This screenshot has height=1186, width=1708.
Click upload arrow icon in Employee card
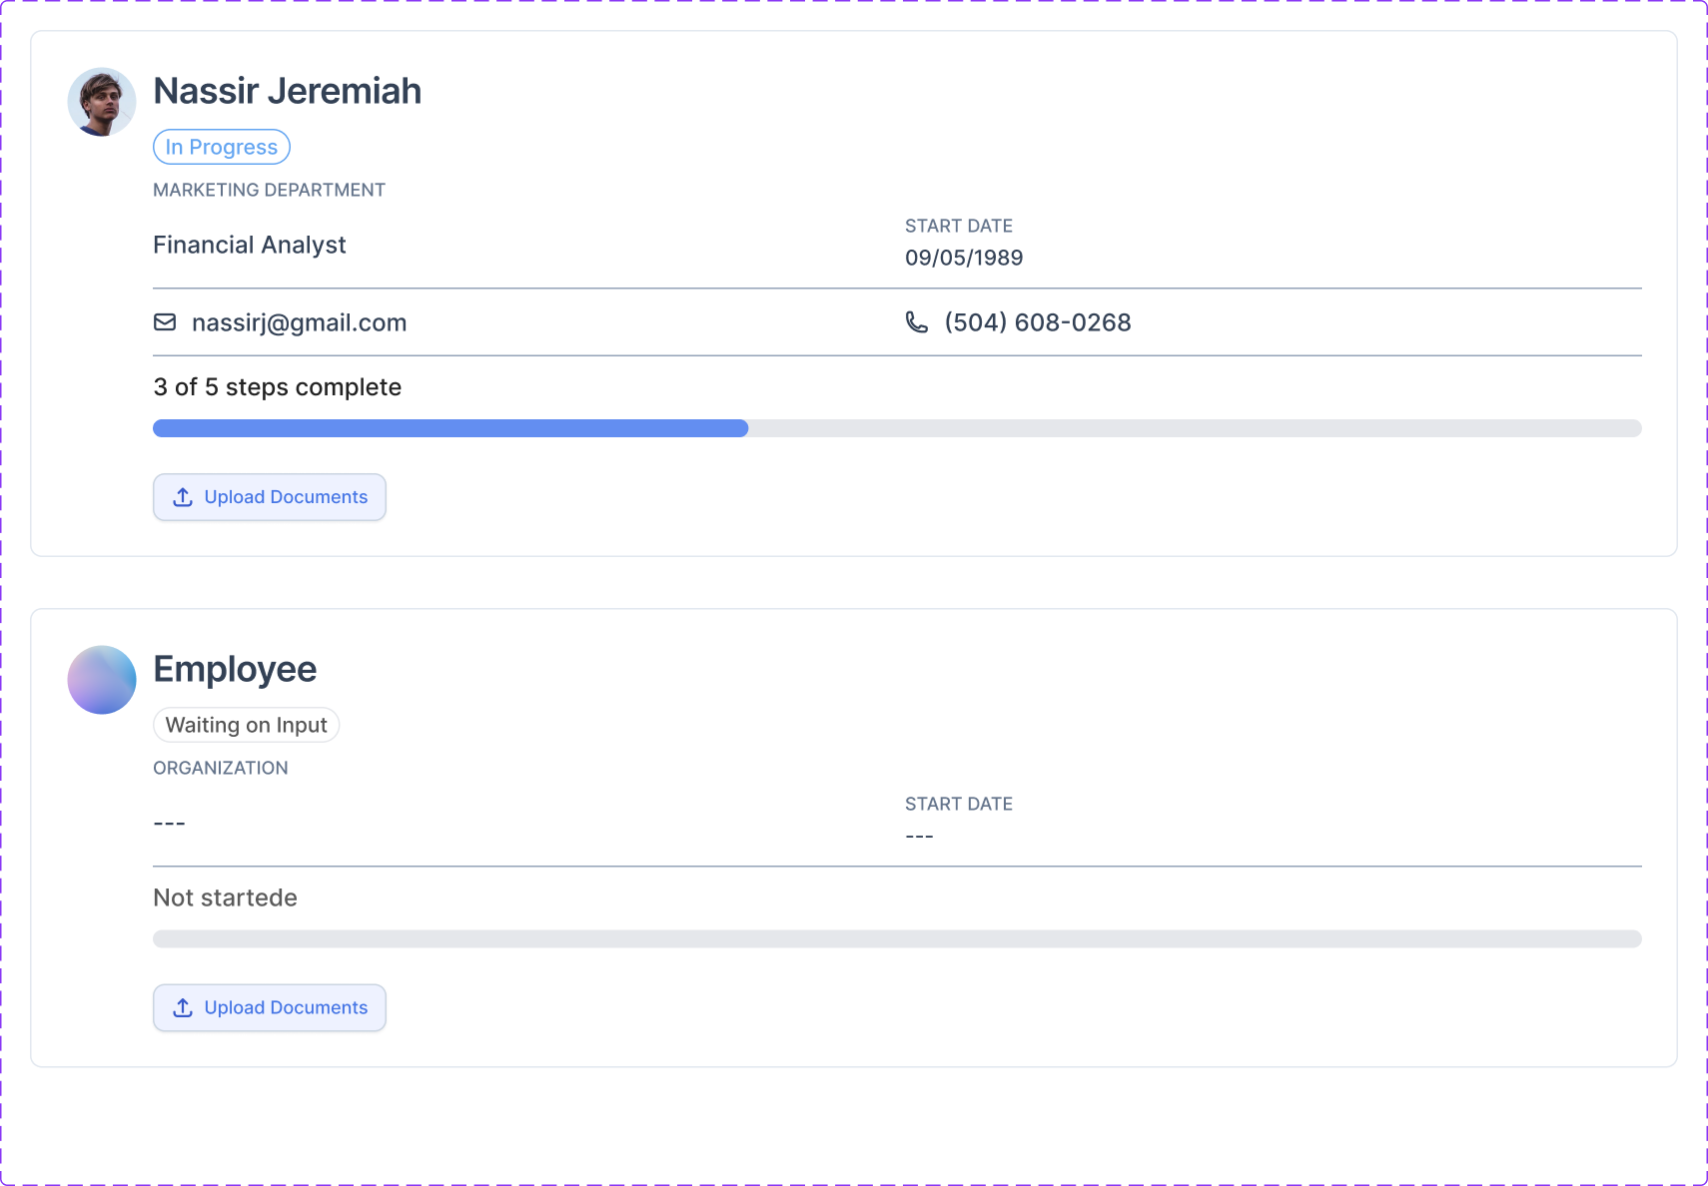pyautogui.click(x=183, y=1008)
